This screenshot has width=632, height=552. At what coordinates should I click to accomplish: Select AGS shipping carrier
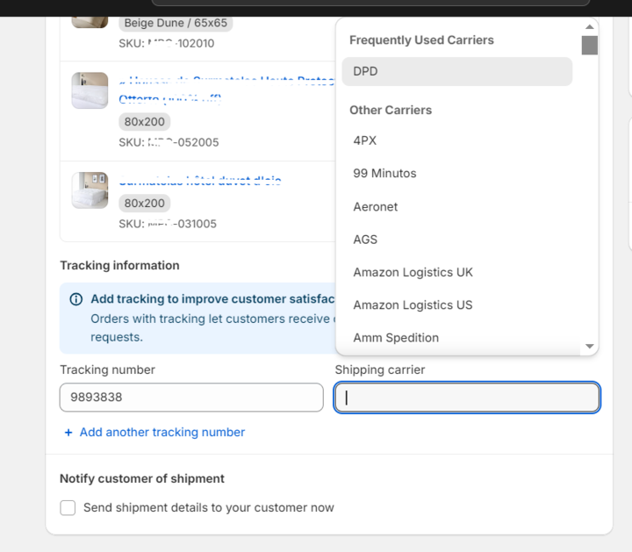pyautogui.click(x=365, y=240)
